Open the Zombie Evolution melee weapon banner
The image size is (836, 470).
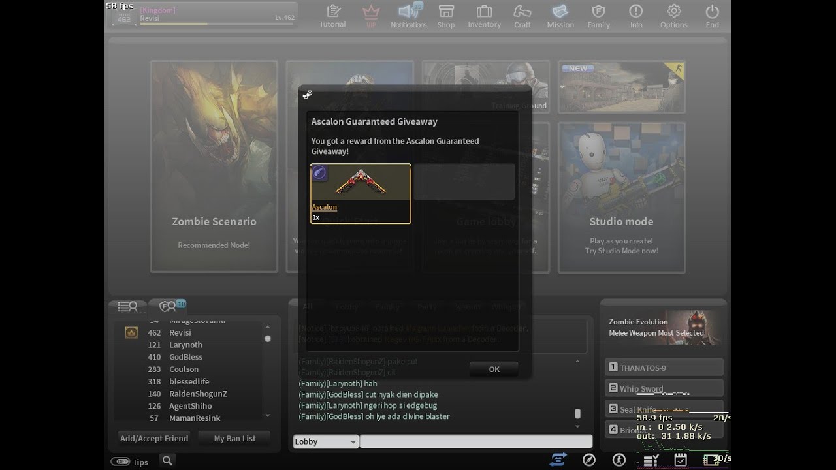coord(664,328)
